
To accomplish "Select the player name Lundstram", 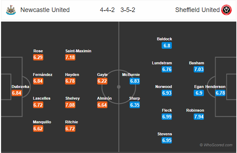I will pos(162,63).
